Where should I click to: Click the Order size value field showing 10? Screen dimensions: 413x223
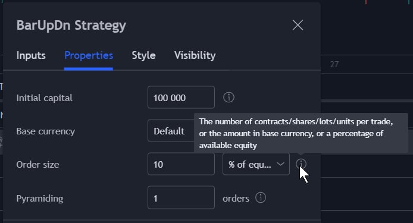[x=182, y=164]
